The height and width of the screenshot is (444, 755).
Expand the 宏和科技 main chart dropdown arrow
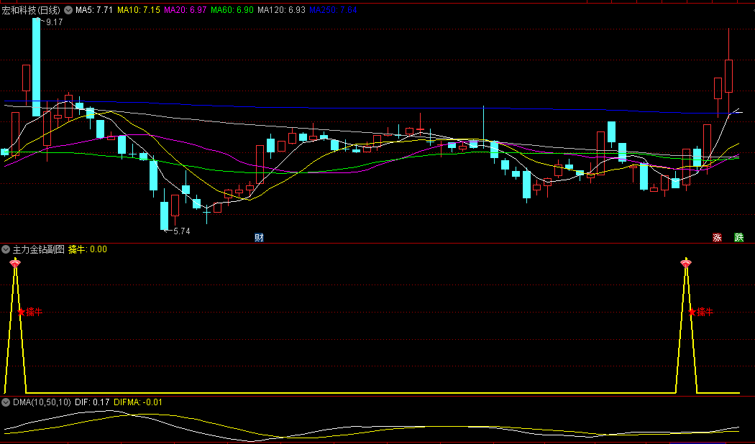(x=68, y=9)
